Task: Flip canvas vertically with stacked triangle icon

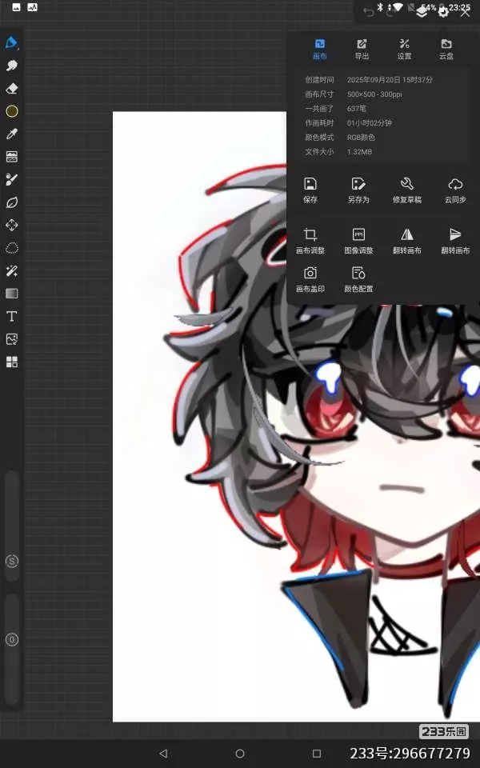Action: [x=455, y=241]
